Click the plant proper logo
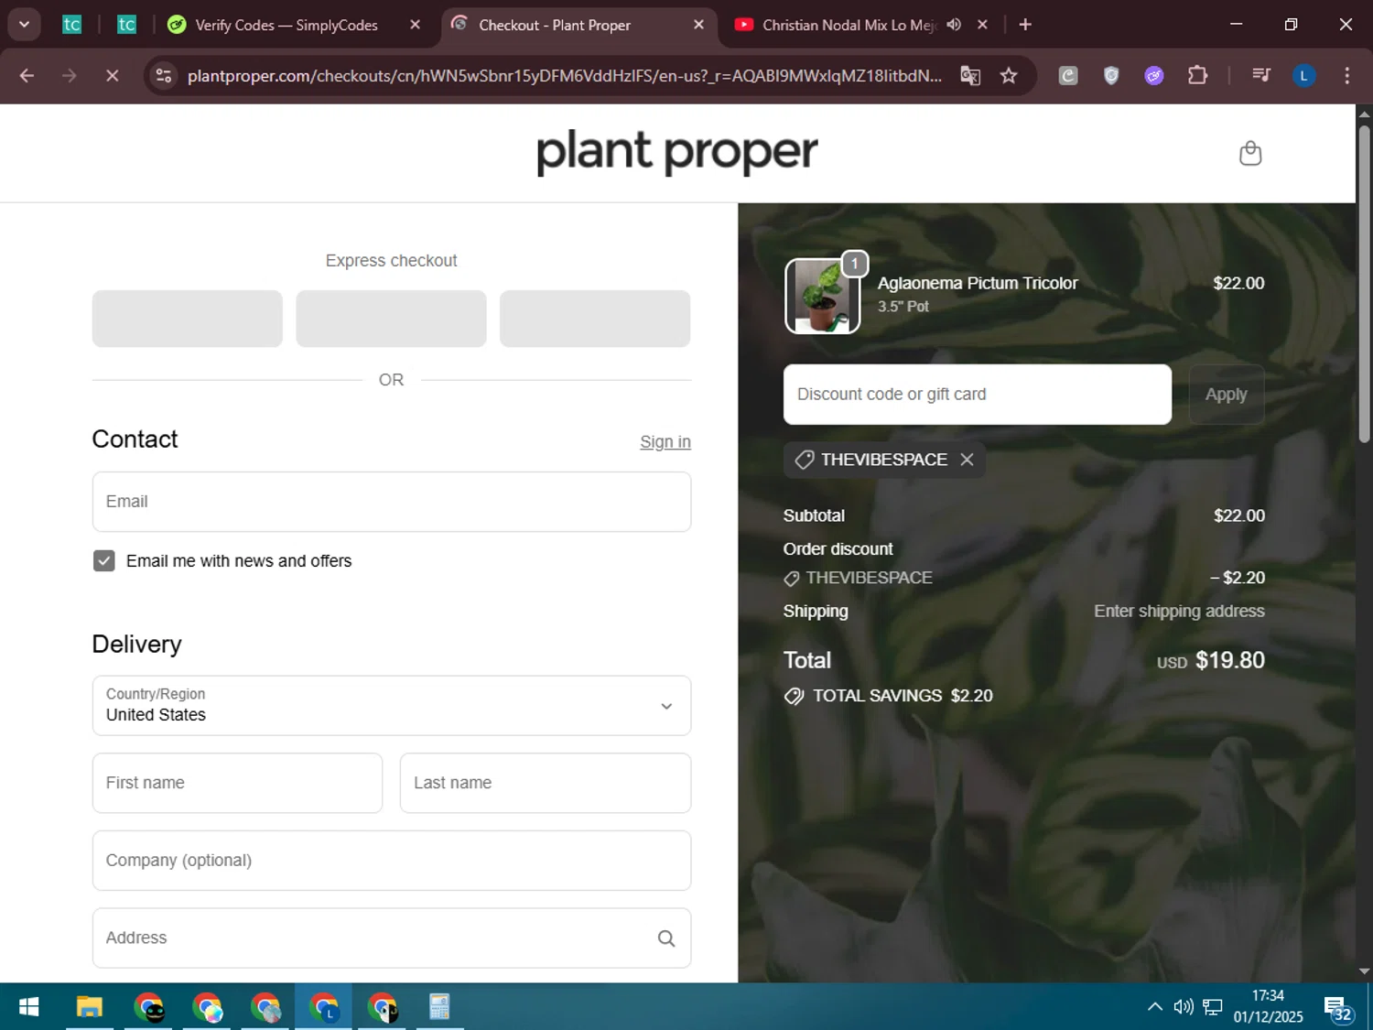 point(676,153)
